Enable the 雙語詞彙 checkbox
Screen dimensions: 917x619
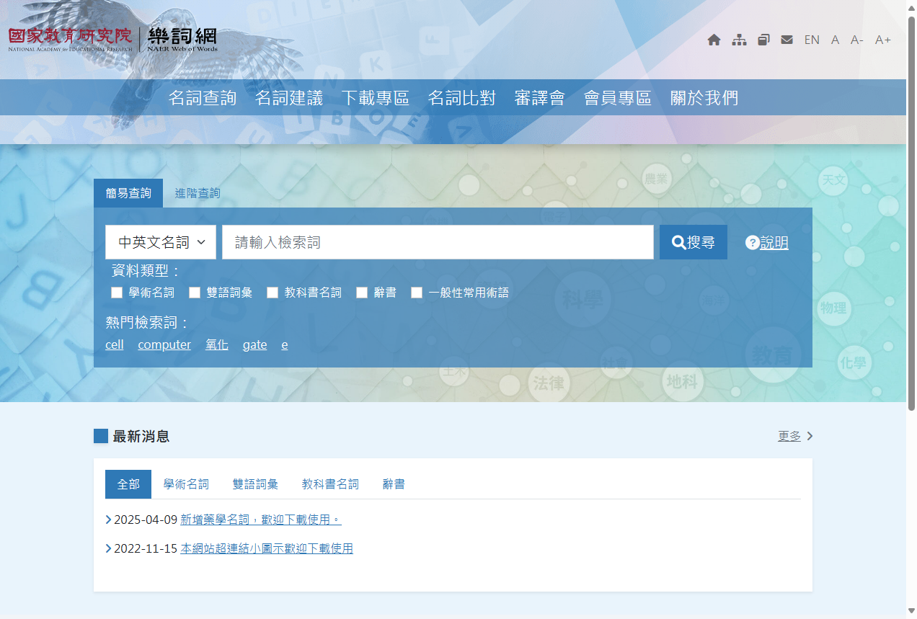(195, 293)
